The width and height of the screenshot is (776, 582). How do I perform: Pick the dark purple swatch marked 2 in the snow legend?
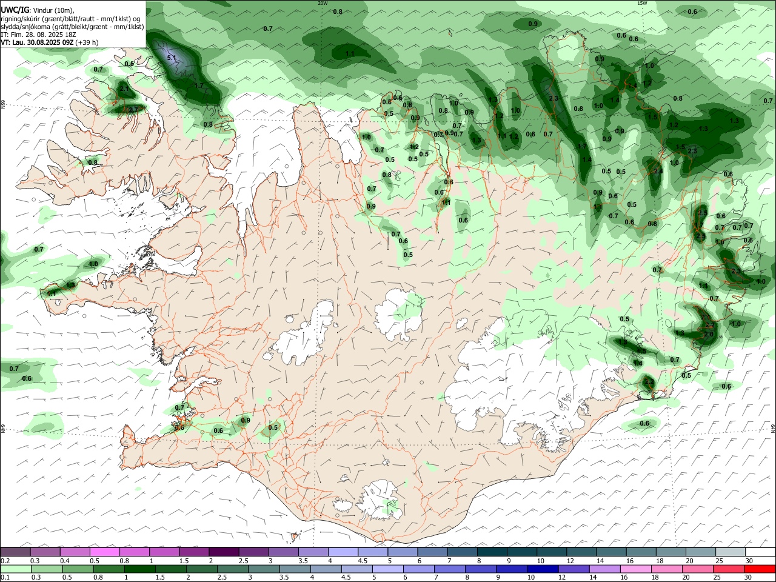224,552
